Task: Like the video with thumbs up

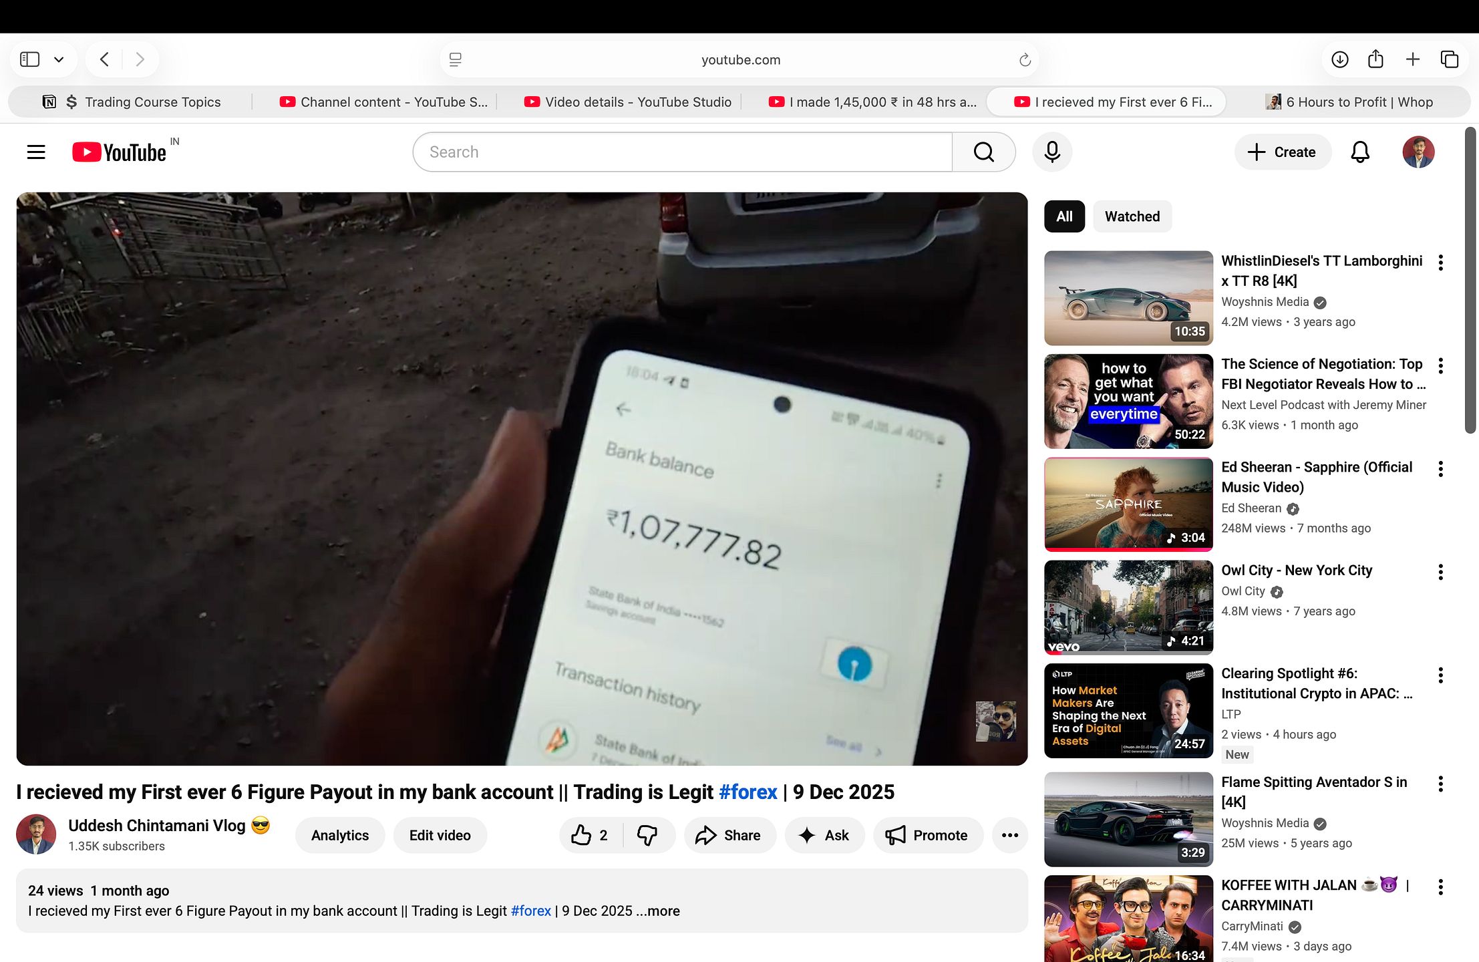Action: 591,835
